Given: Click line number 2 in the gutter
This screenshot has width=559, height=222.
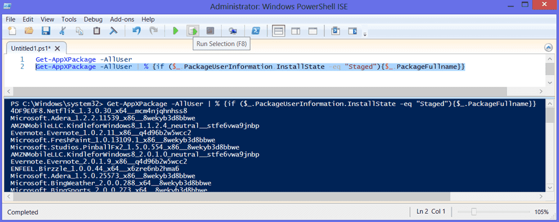Looking at the screenshot, I should point(22,67).
